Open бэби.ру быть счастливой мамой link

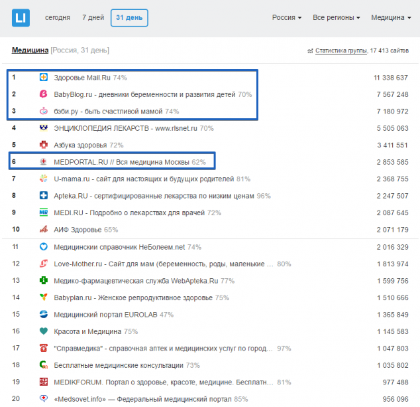[108, 112]
